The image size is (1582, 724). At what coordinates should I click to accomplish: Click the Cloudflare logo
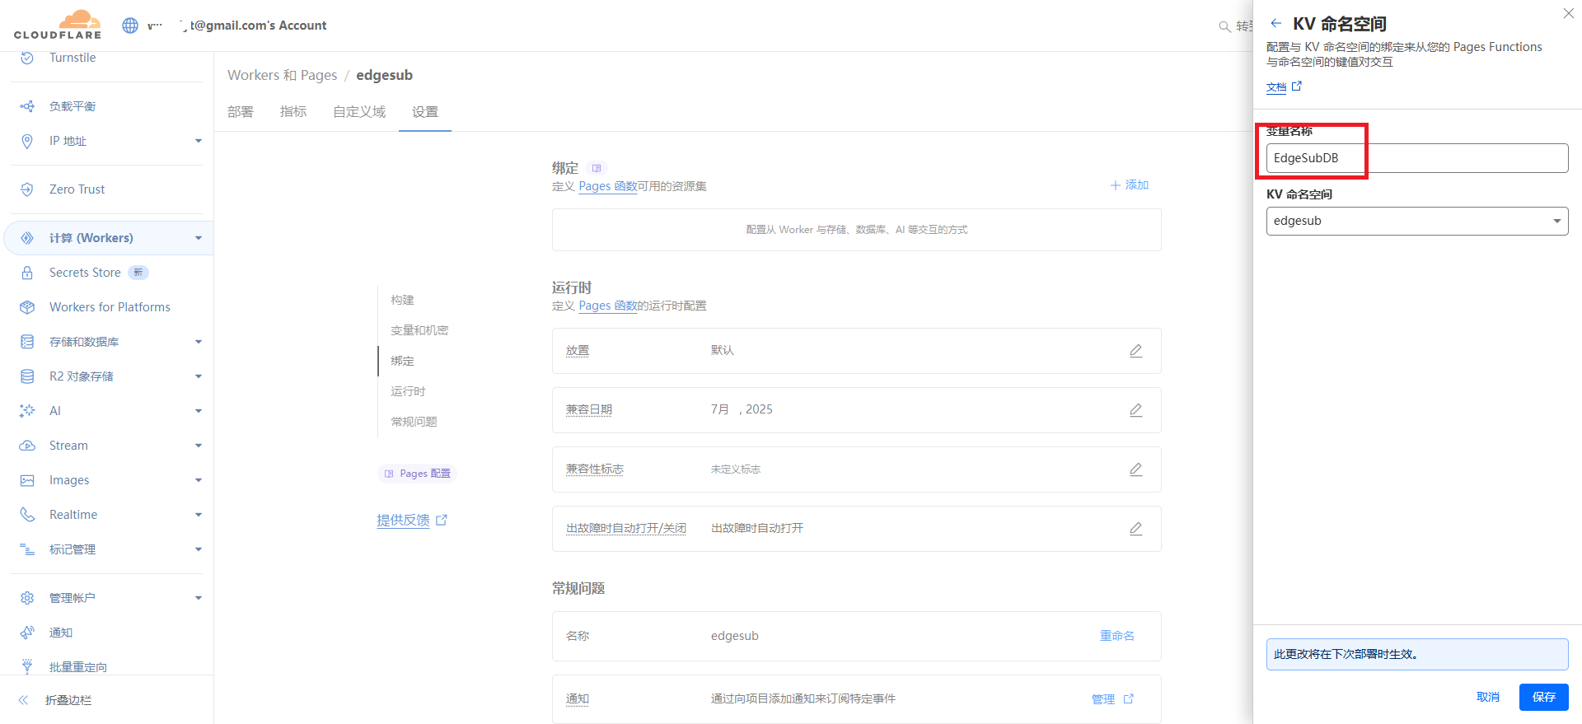coord(58,25)
